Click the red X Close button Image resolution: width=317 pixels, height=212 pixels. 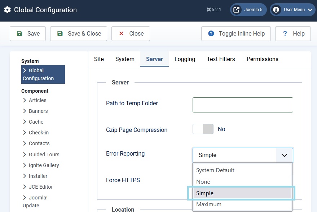click(x=131, y=33)
